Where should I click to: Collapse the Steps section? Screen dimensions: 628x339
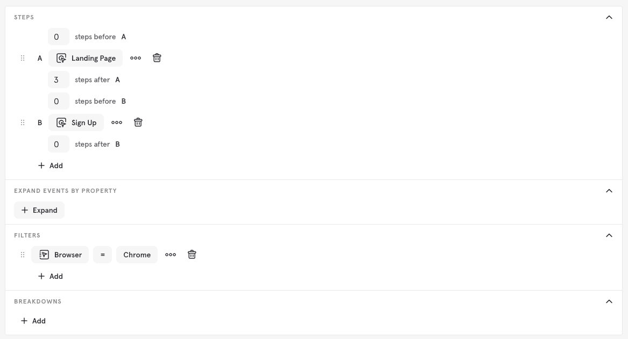(x=609, y=17)
